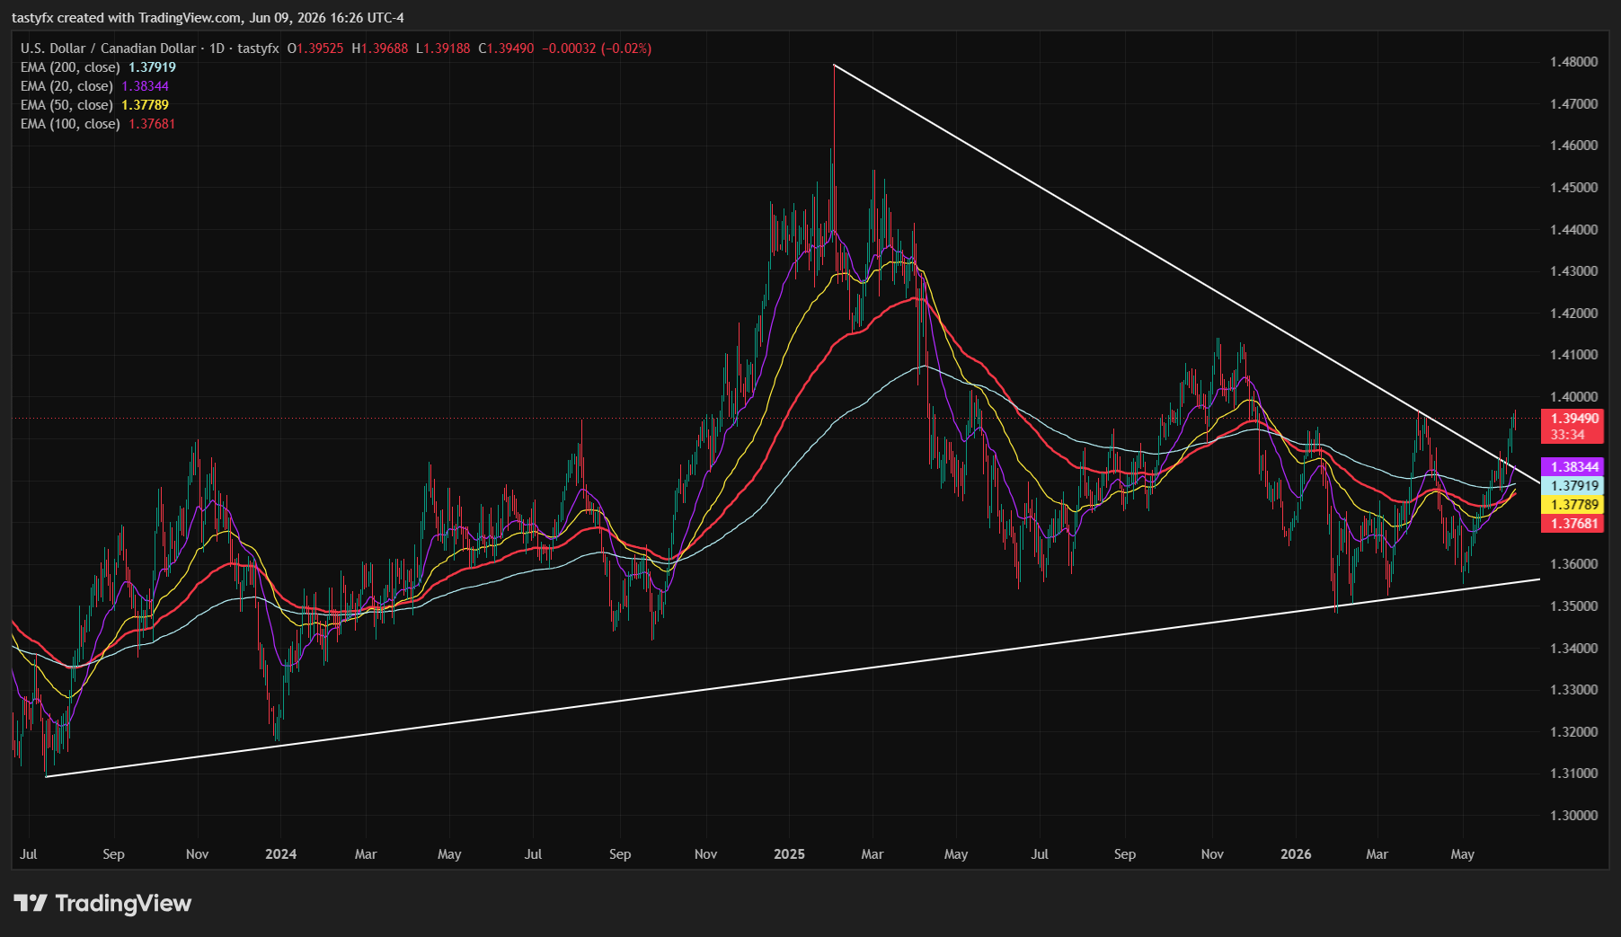Click the light blue 1.37919 axis label
Viewport: 1621px width, 937px height.
[1572, 486]
